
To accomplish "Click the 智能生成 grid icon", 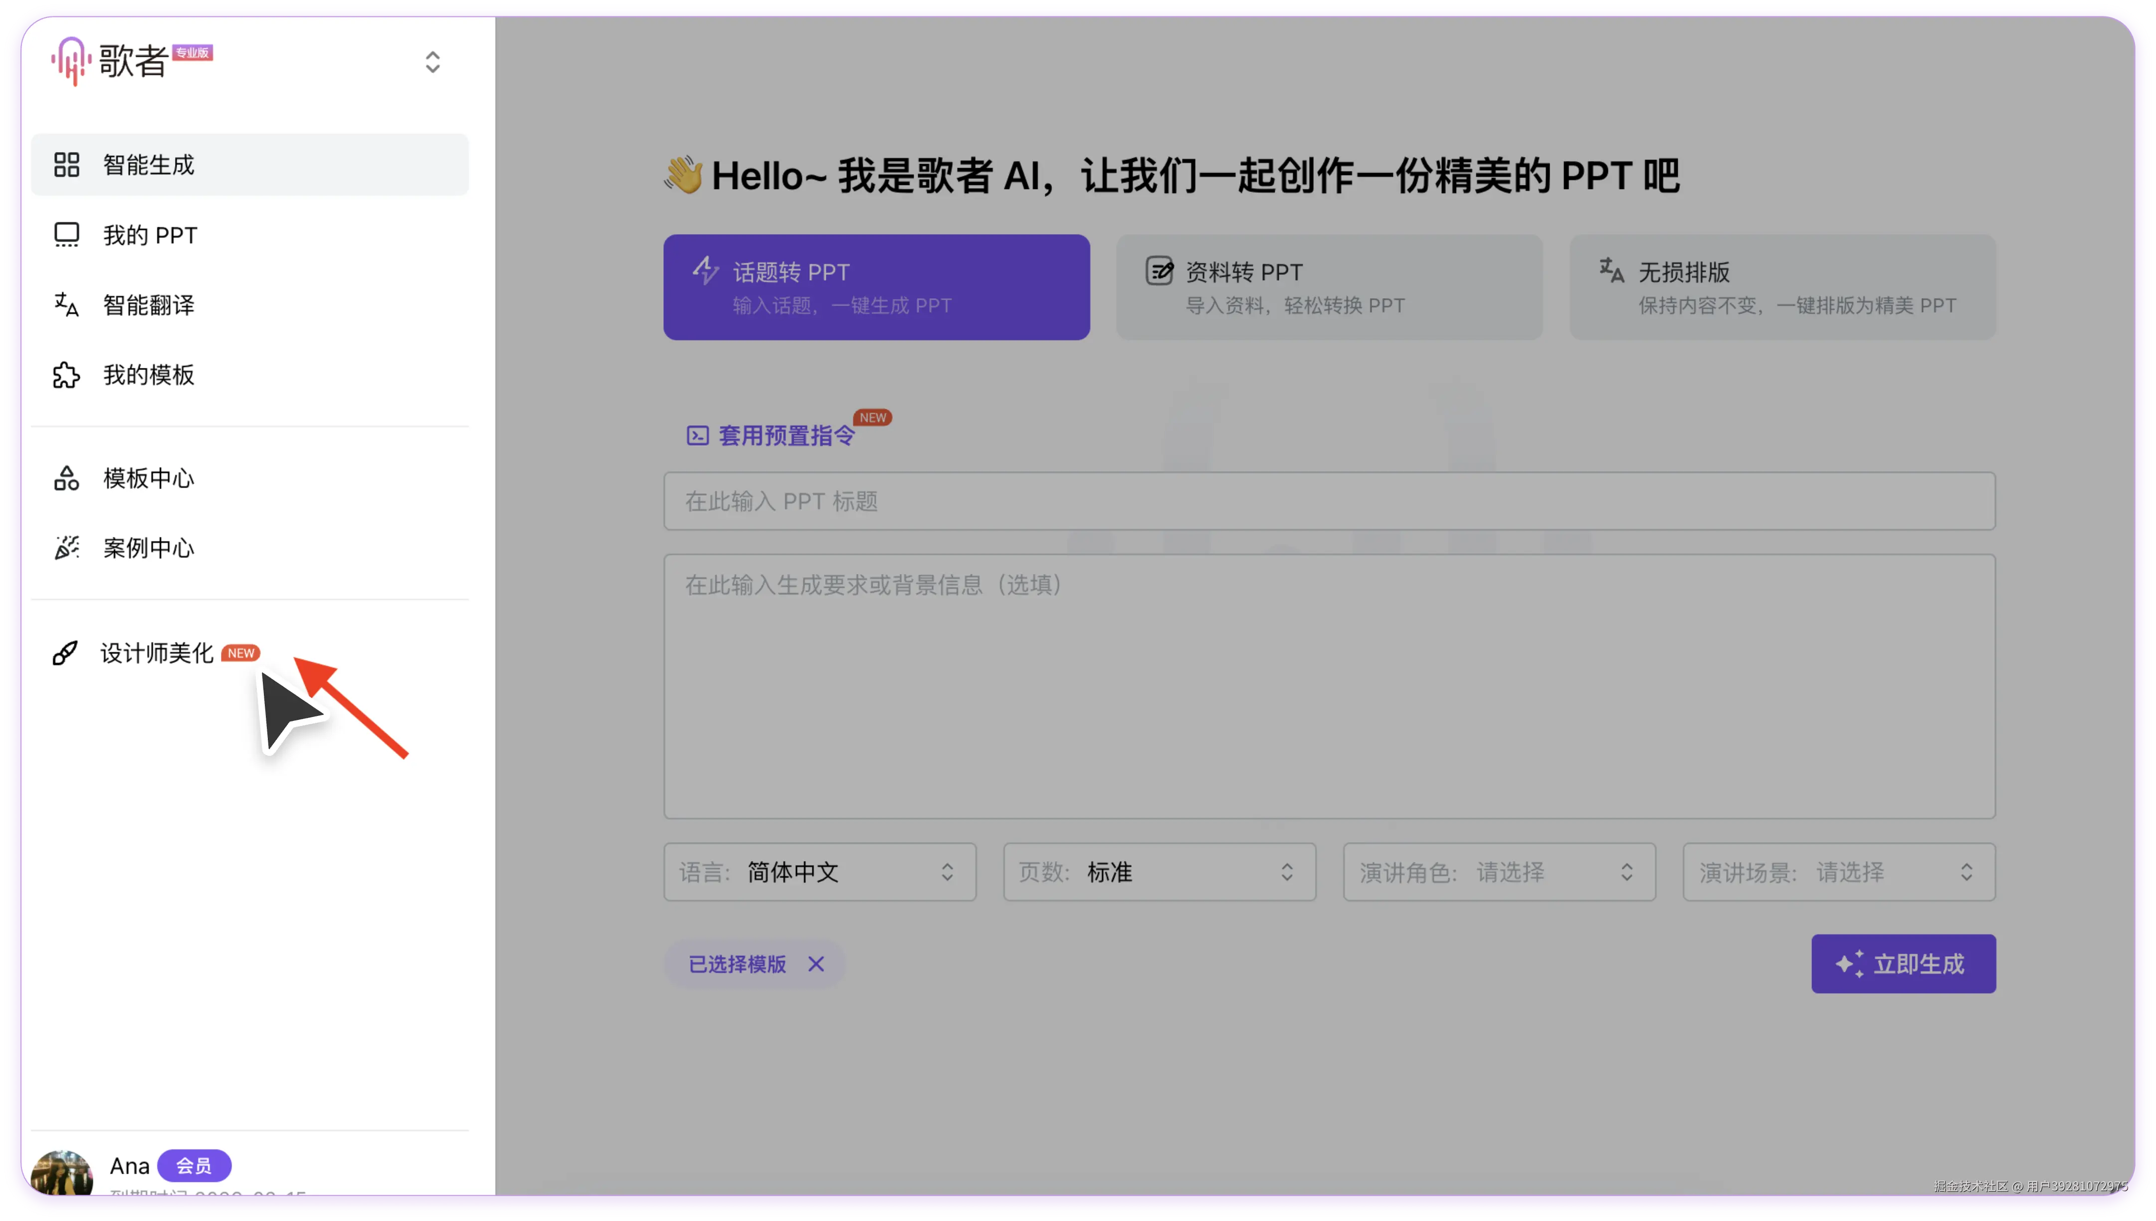I will 66,165.
